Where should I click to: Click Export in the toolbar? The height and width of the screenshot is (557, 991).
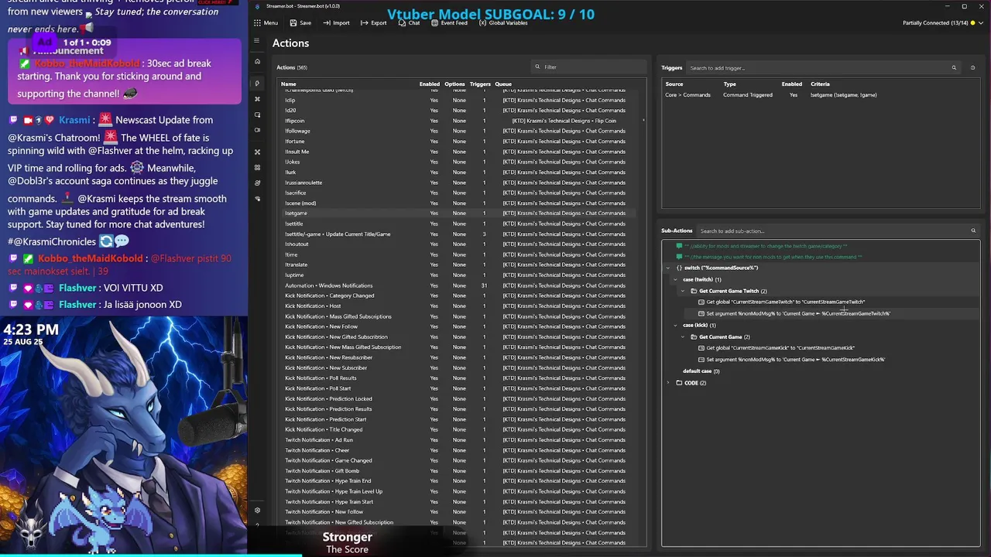click(373, 23)
